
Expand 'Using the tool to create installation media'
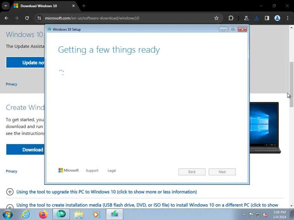point(147,205)
